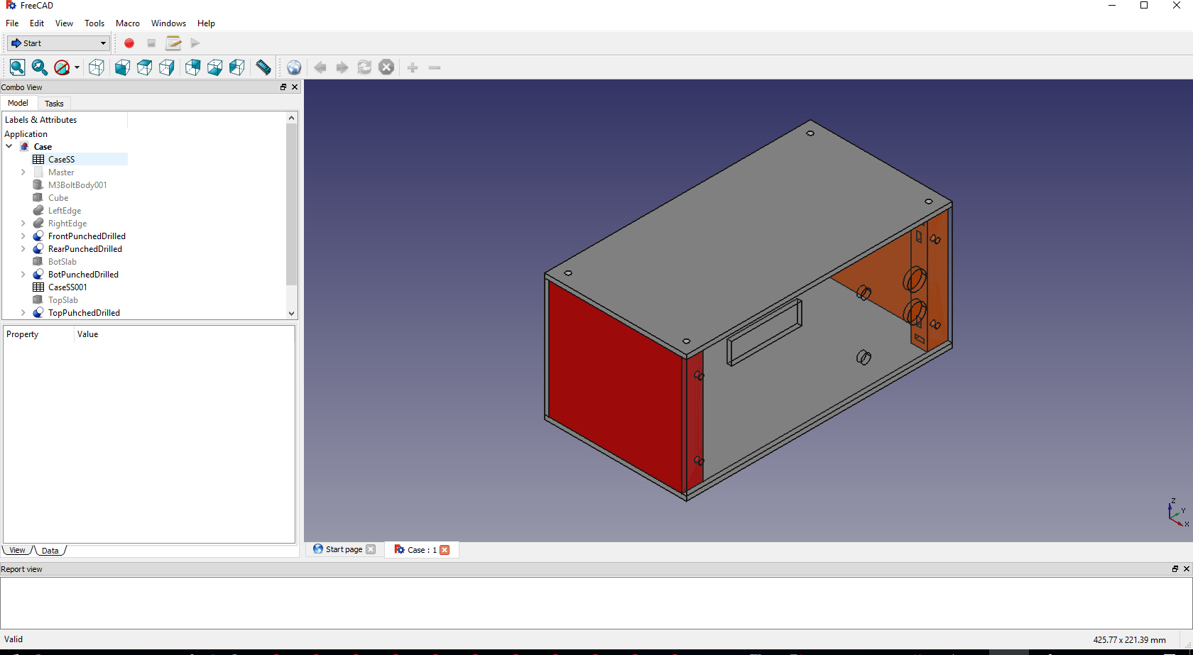This screenshot has width=1193, height=655.
Task: Switch to Top view
Action: tap(144, 67)
